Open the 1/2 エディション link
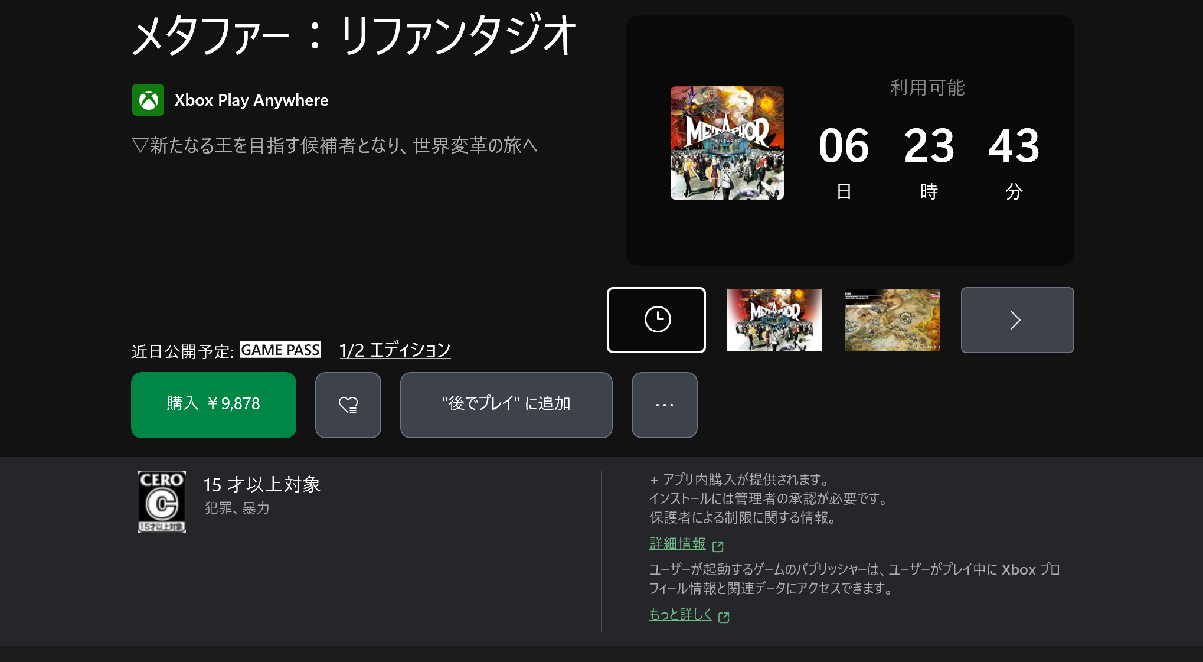 tap(395, 350)
